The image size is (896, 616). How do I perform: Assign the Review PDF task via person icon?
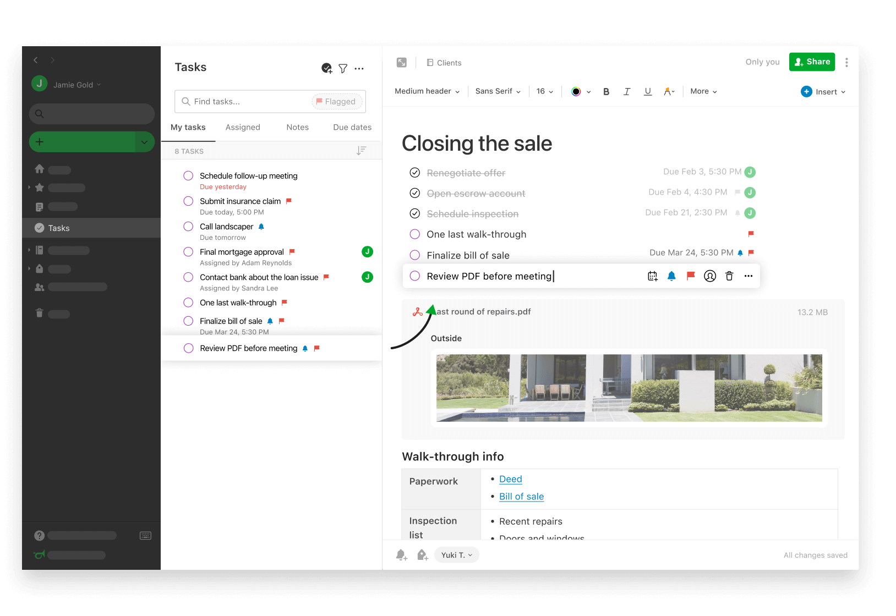click(x=710, y=276)
